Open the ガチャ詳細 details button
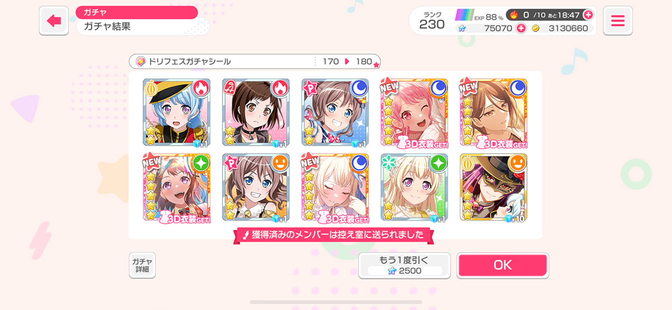 point(142,265)
